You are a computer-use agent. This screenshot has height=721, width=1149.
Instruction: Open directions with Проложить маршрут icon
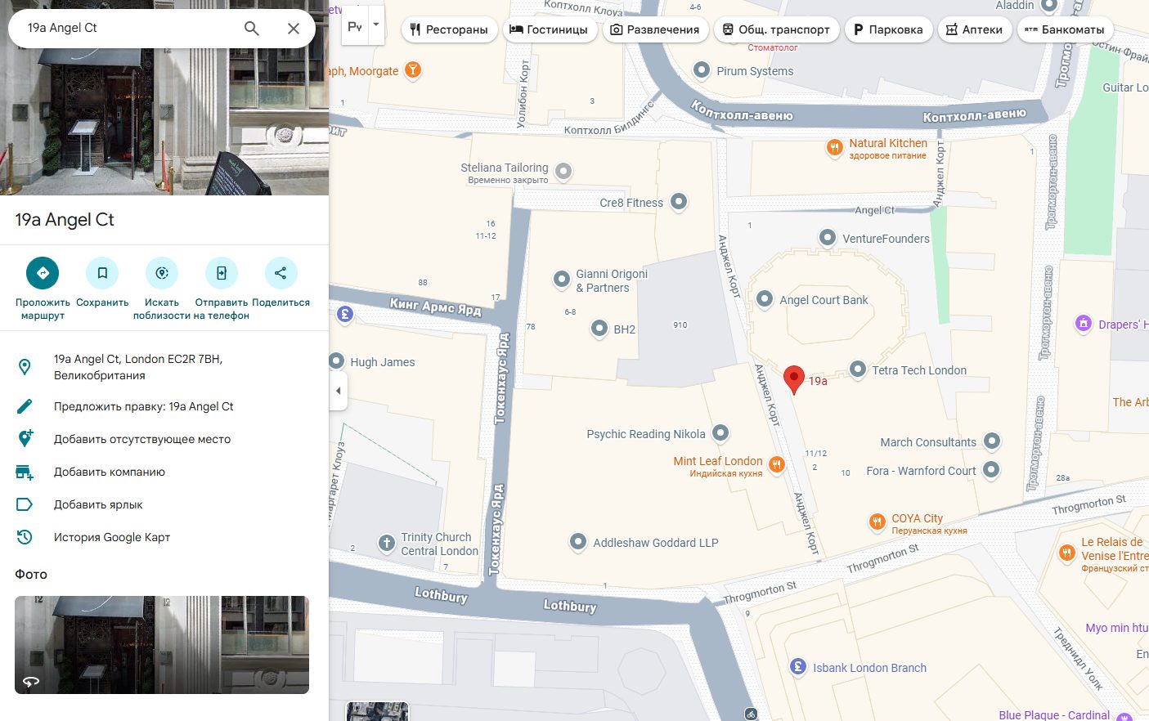click(x=43, y=273)
